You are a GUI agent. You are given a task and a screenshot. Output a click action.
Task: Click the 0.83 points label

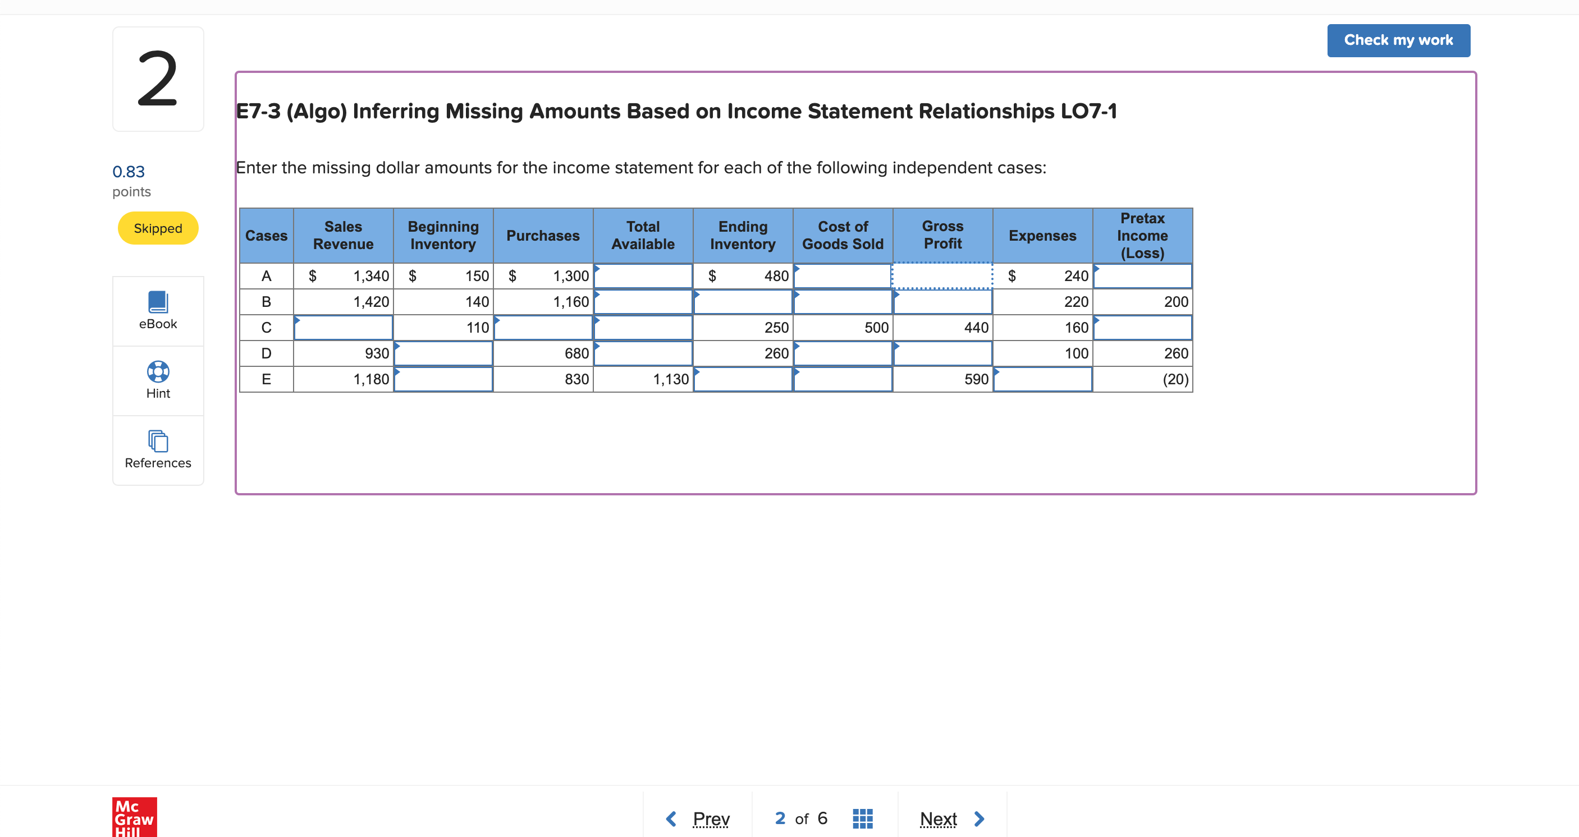(128, 172)
